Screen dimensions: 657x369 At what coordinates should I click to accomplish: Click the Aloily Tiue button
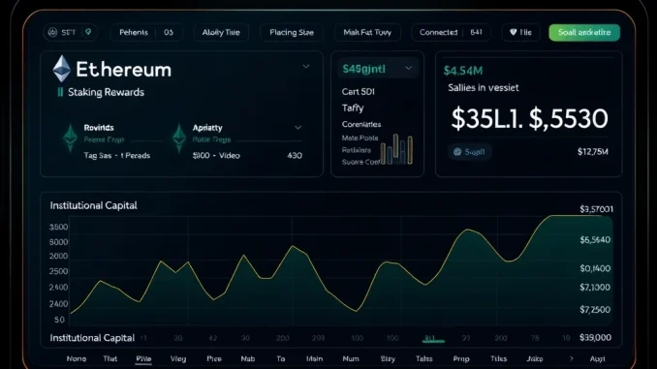[x=221, y=32]
